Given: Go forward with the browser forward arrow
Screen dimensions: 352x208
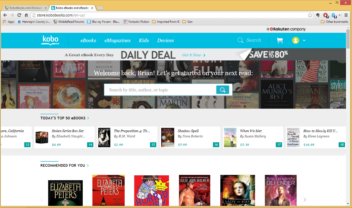Looking at the screenshot, I should (x=12, y=15).
